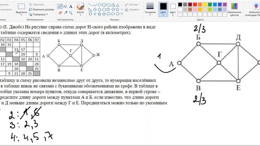Expand the shapes gallery more arrow
Viewport: 260px width, 146px height.
(122, 14)
